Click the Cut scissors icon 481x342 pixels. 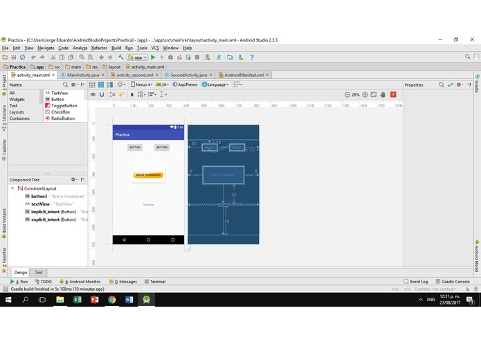[53, 57]
